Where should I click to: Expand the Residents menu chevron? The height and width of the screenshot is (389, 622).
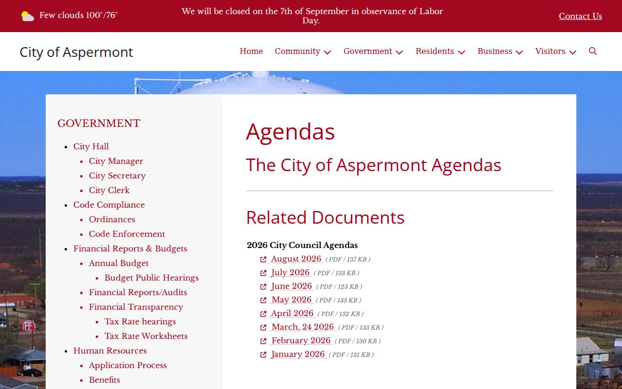pyautogui.click(x=462, y=52)
